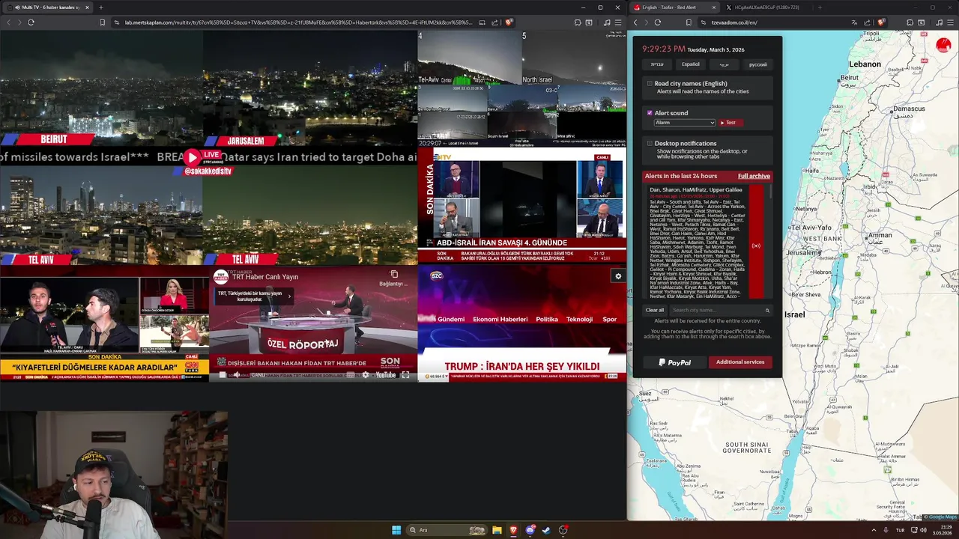Open media control icon in Multi TV window
The height and width of the screenshot is (539, 959).
(x=607, y=22)
